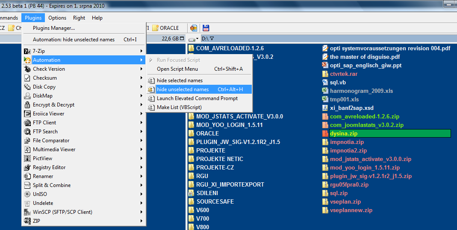
Task: Click the filter funnel icon in D:\ path bar
Action: pyautogui.click(x=212, y=39)
